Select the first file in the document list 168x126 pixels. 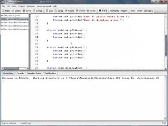pyautogui.click(x=15, y=15)
